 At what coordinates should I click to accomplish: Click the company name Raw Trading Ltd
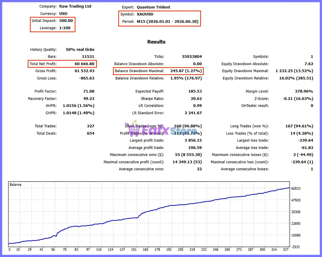coord(75,6)
